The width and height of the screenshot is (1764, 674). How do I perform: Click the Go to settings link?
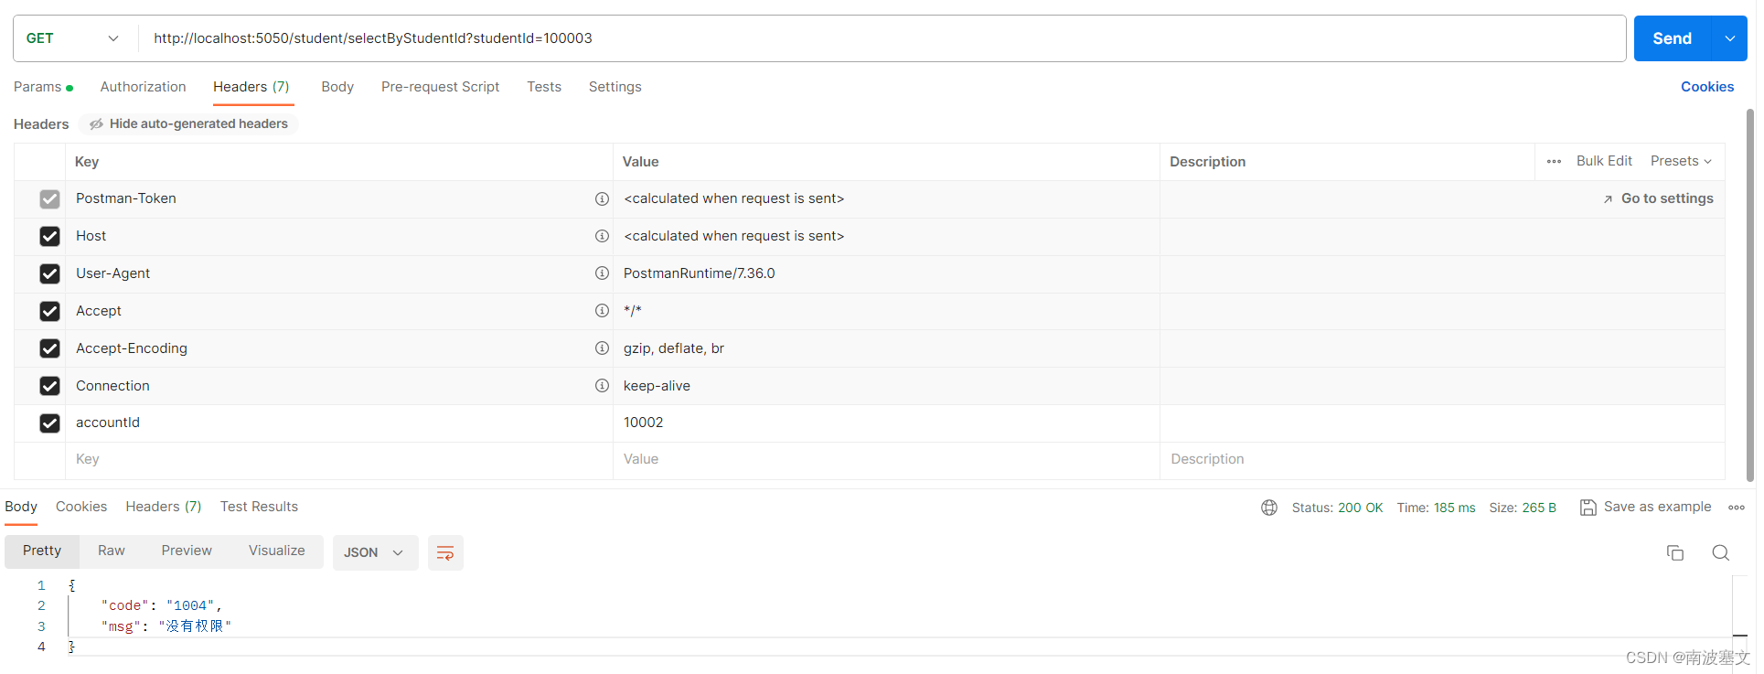pos(1667,198)
